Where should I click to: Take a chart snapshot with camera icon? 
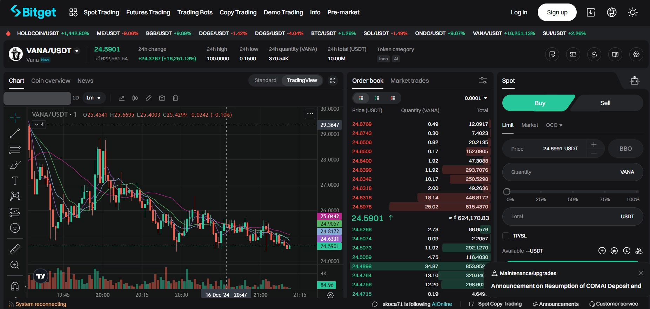[162, 98]
